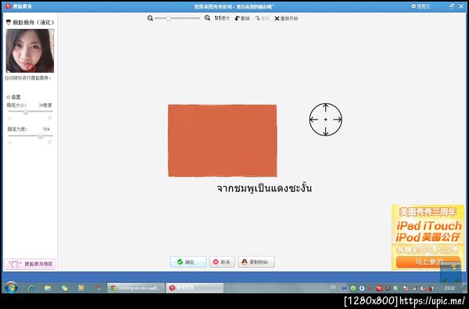Restore down the window
Viewport: 469px width, 309px height.
[452, 6]
